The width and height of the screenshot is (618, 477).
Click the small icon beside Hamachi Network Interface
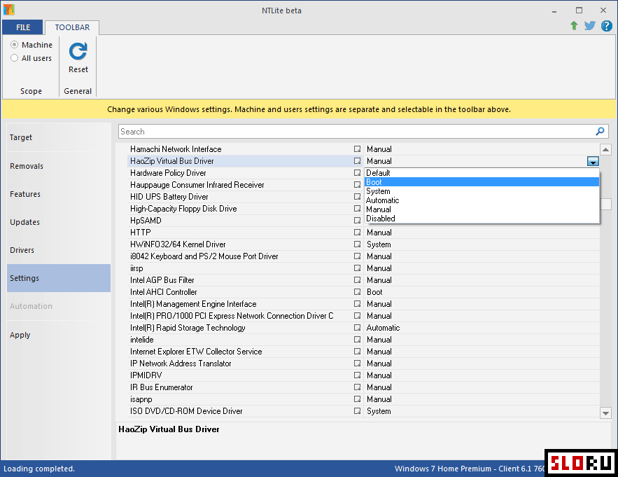[357, 149]
